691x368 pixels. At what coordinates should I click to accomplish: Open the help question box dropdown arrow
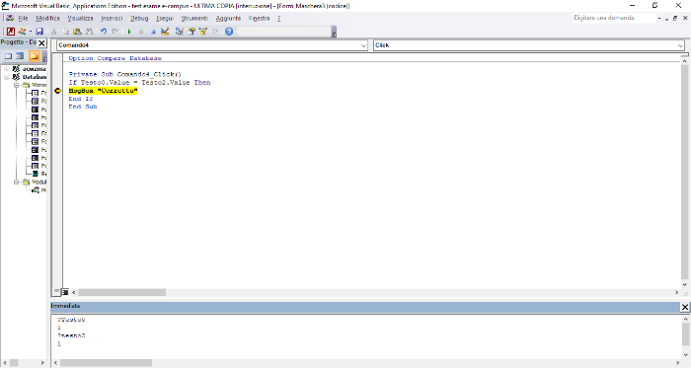point(659,18)
